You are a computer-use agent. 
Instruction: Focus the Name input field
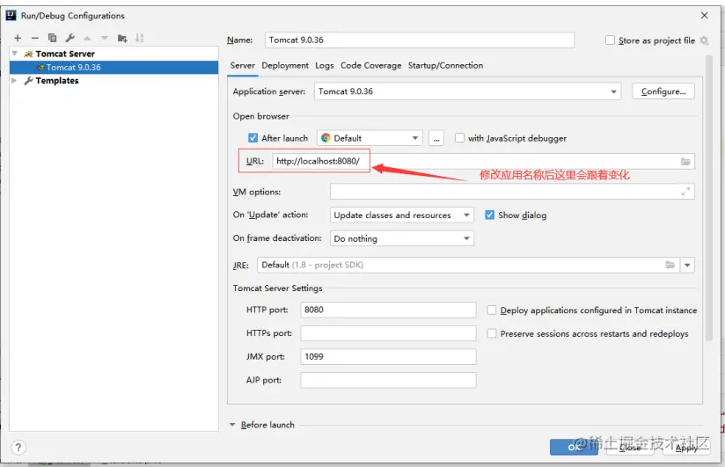tap(420, 40)
